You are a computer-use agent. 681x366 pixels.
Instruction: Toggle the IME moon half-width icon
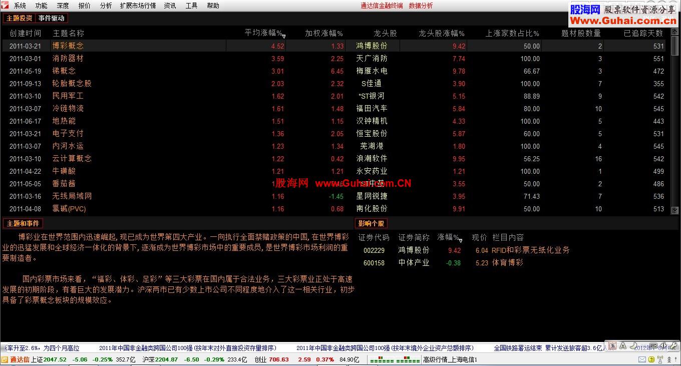(632, 346)
